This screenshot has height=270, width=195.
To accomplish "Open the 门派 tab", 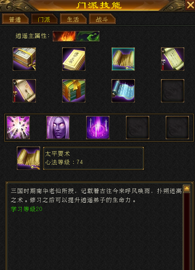I will coord(44,19).
